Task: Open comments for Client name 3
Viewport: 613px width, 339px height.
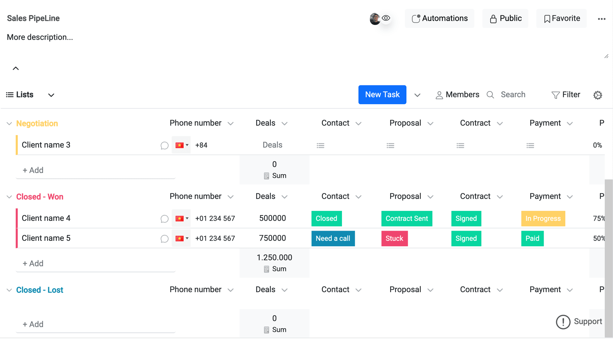Action: point(164,146)
